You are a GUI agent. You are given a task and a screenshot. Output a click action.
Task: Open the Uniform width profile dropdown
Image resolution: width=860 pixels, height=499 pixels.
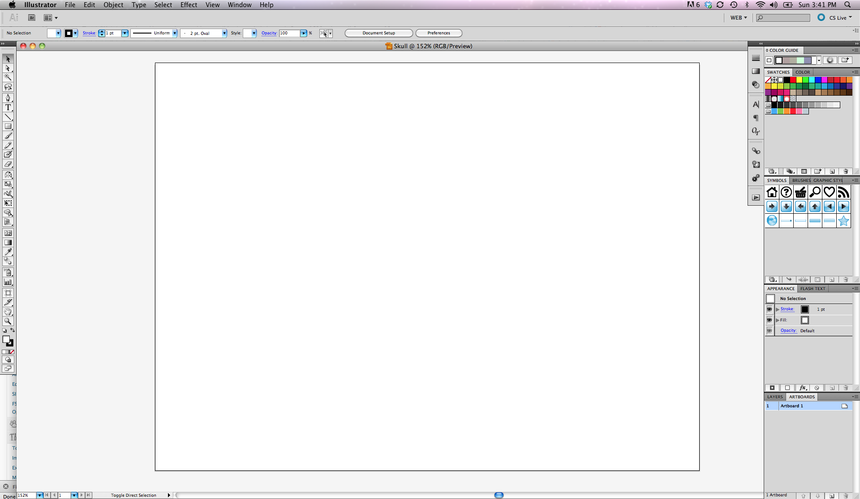(175, 33)
